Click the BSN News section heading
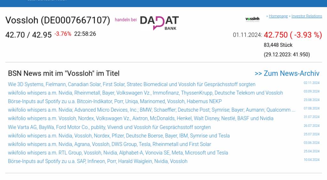The height and width of the screenshot is (180, 327). 64,73
